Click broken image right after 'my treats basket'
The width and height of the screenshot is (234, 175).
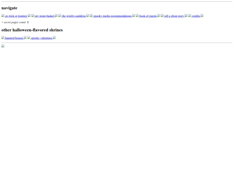coord(56,16)
